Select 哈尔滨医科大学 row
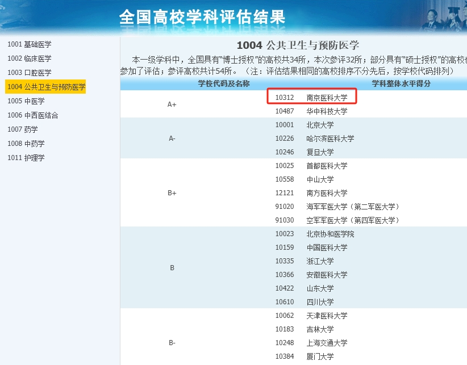This screenshot has width=467, height=365. [330, 139]
